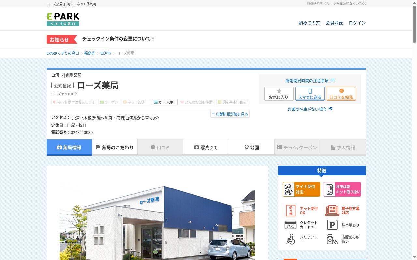Open the 初めての方 link
This screenshot has height=260, width=417.
click(x=309, y=23)
